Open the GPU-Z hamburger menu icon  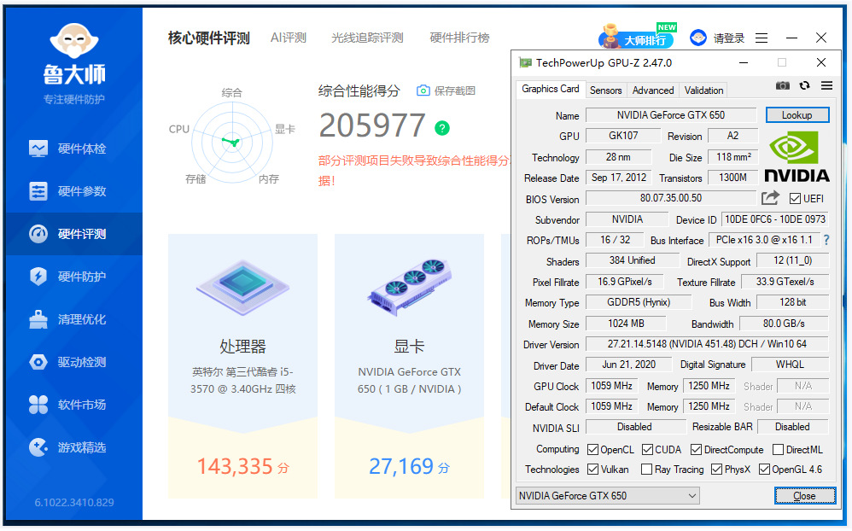click(x=826, y=85)
